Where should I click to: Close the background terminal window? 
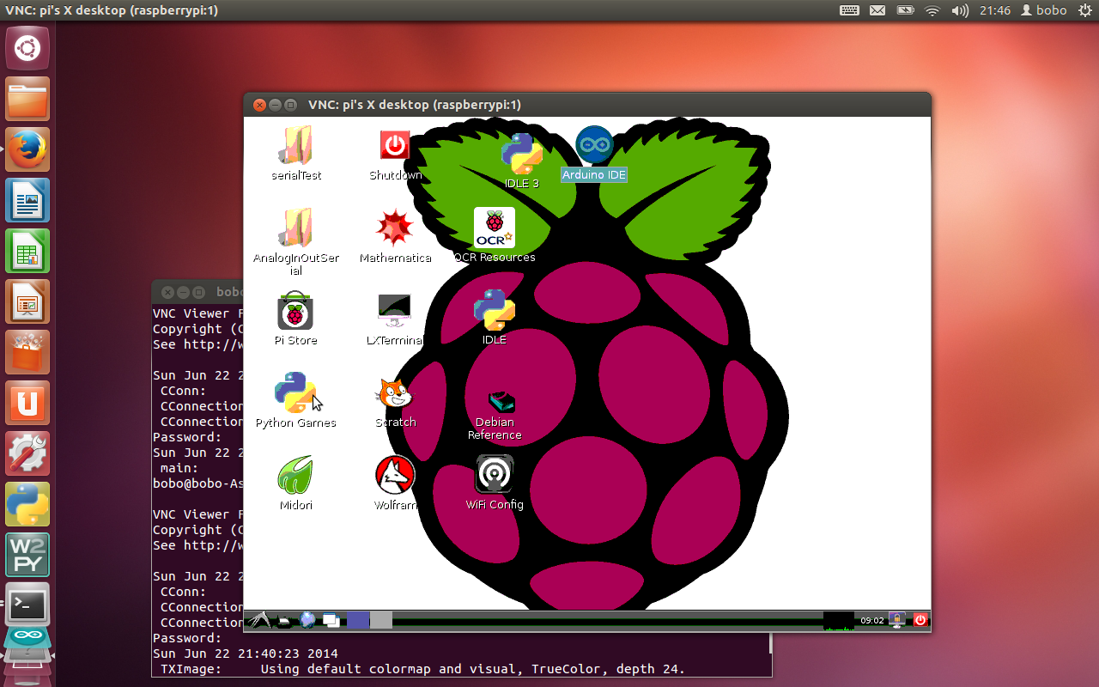pyautogui.click(x=167, y=292)
